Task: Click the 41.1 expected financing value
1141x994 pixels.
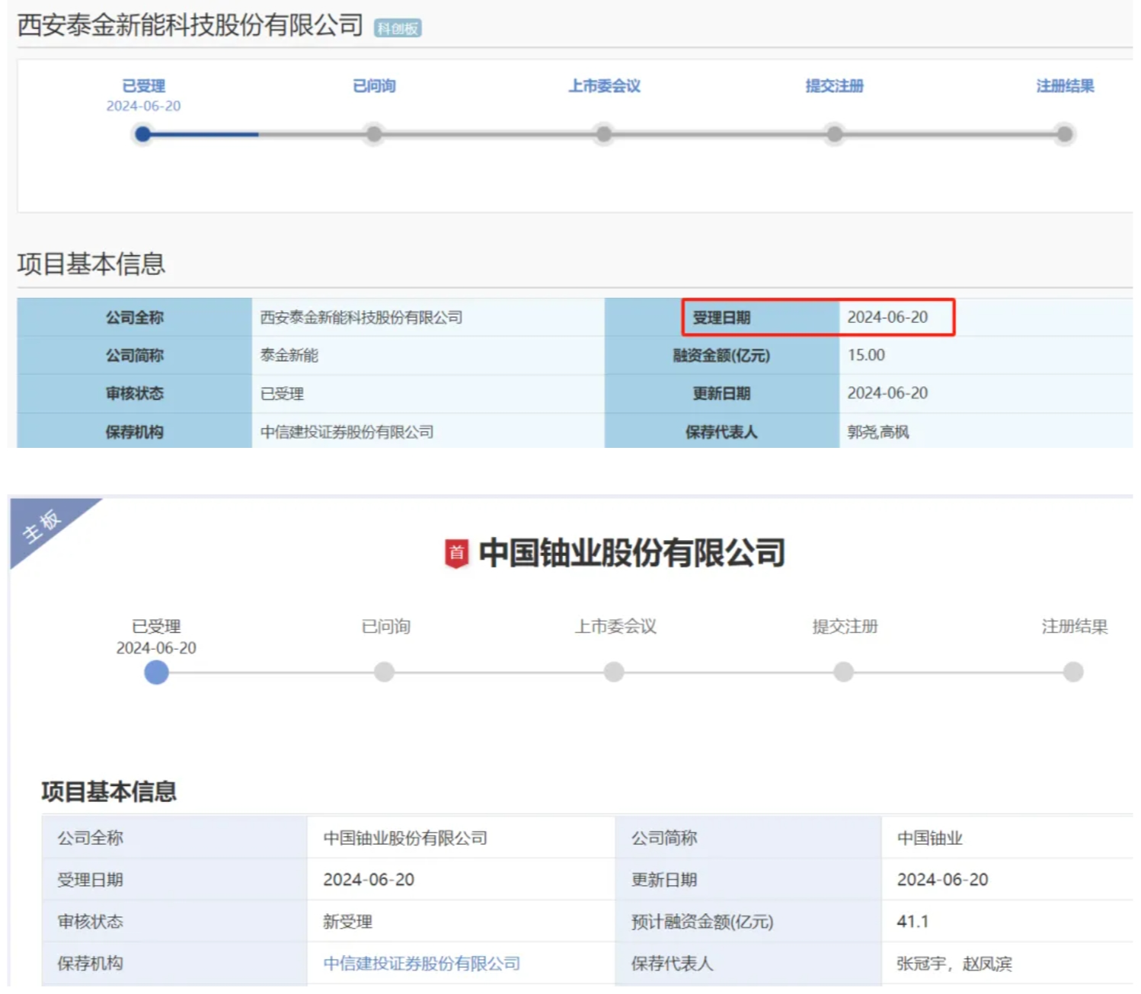Action: [x=912, y=922]
